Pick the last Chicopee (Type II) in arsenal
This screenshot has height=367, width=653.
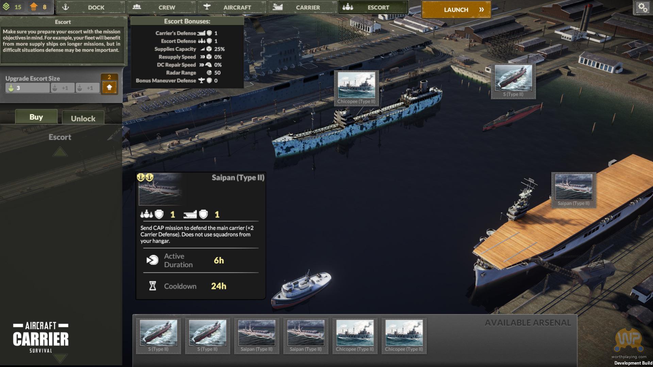coord(404,335)
